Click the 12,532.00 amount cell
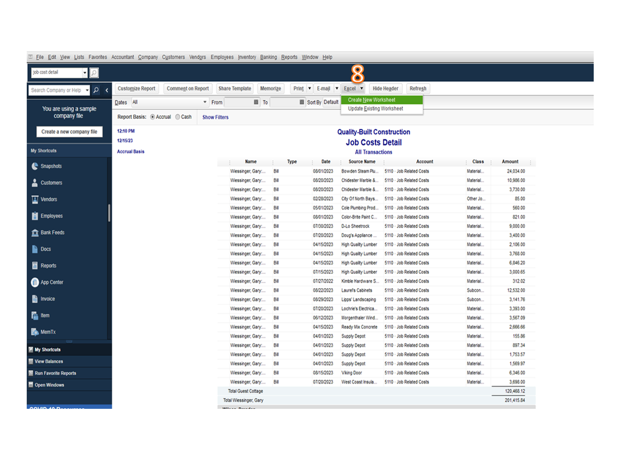 click(516, 291)
